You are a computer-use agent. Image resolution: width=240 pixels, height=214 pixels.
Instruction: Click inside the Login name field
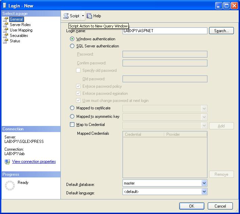(x=165, y=31)
